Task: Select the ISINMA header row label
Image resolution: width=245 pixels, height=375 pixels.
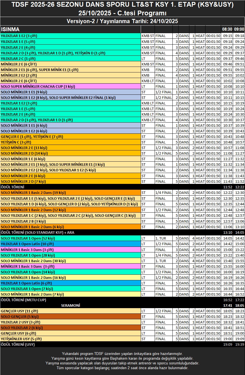Action: pos(10,29)
